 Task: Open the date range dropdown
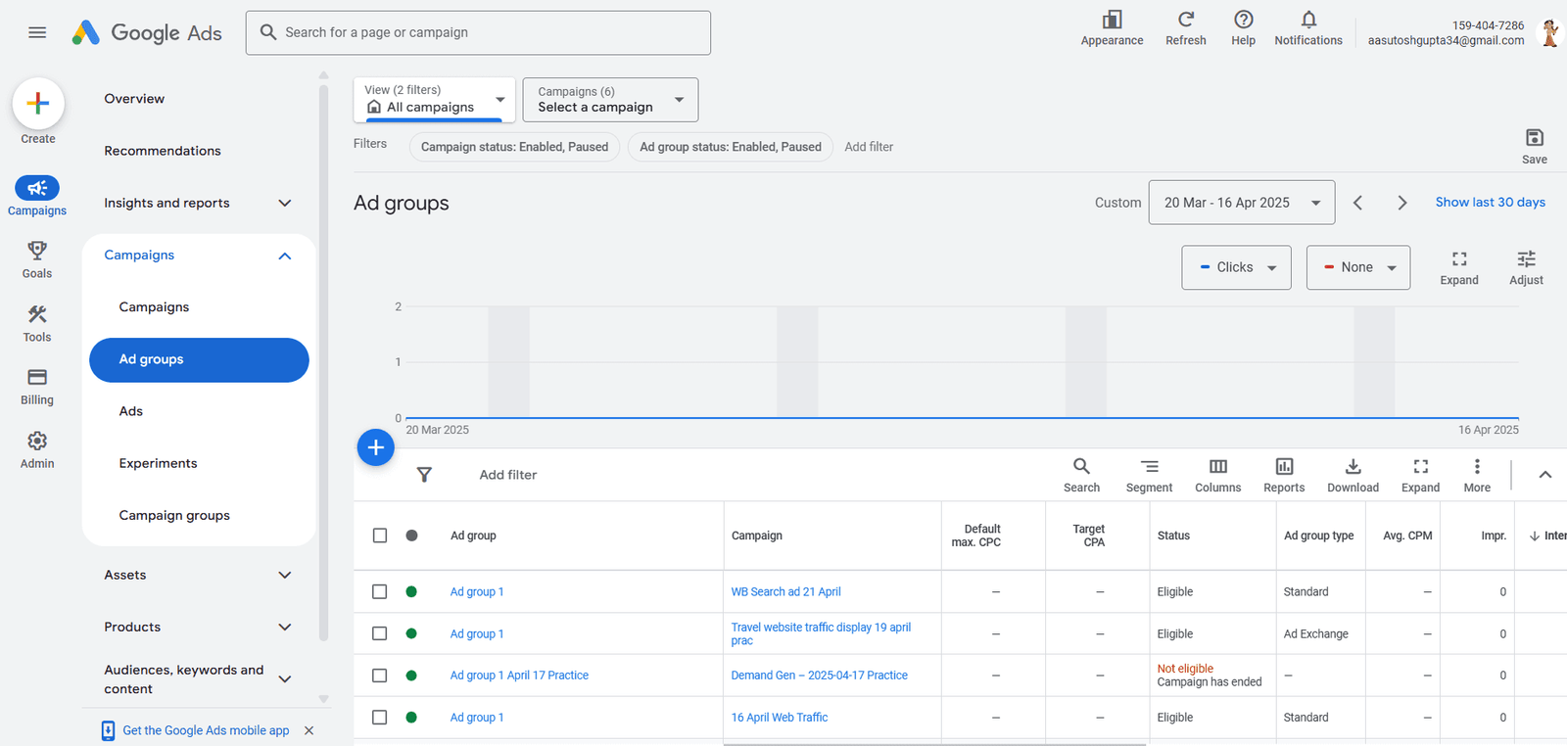click(1241, 203)
